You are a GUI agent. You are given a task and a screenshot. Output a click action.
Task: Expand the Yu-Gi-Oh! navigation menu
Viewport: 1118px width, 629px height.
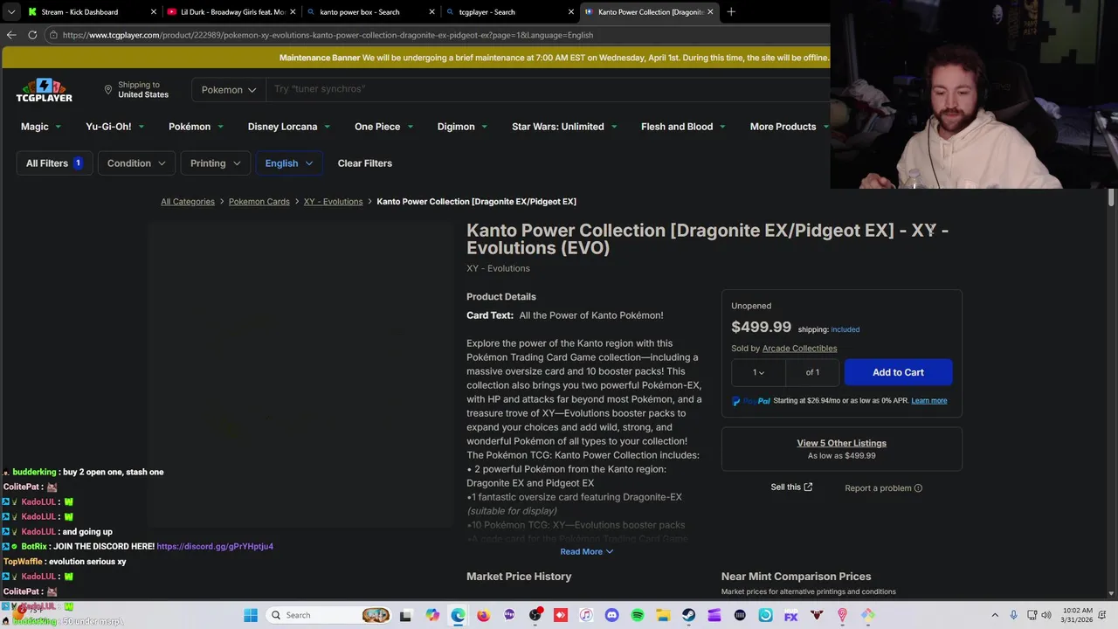click(114, 127)
